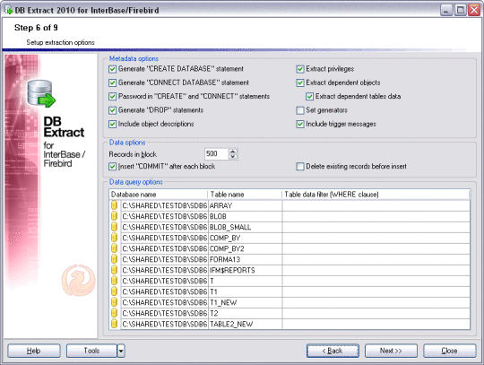This screenshot has height=365, width=484.
Task: Open the Tools dropdown arrow
Action: point(121,351)
